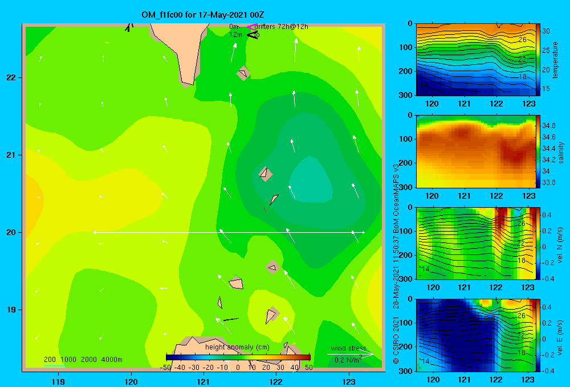
Task: Click the temperature color scale bar
Action: tap(538, 60)
